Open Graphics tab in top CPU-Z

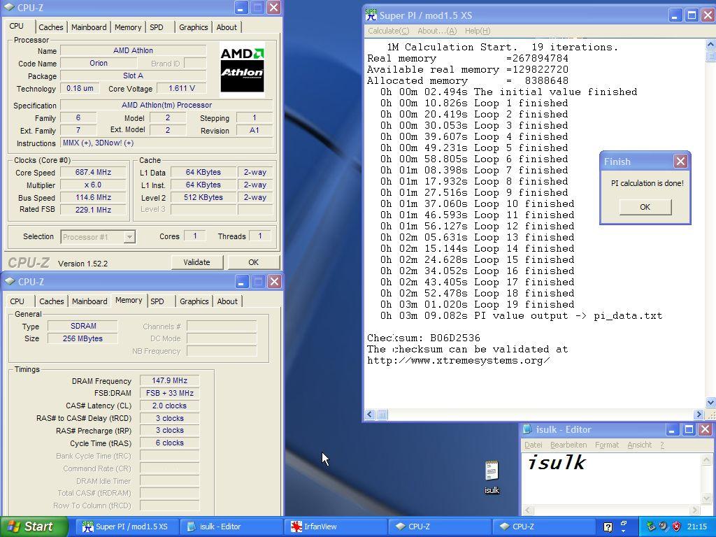(x=194, y=27)
